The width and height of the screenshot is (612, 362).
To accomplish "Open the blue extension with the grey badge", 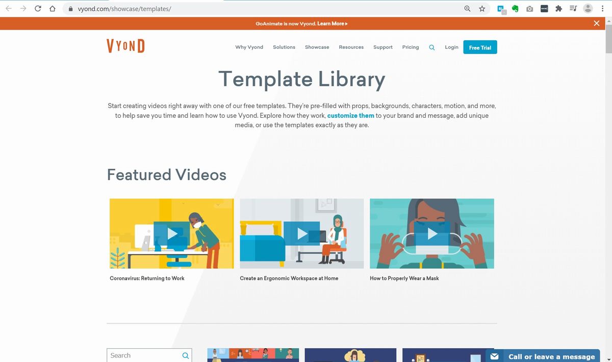I will click(502, 9).
